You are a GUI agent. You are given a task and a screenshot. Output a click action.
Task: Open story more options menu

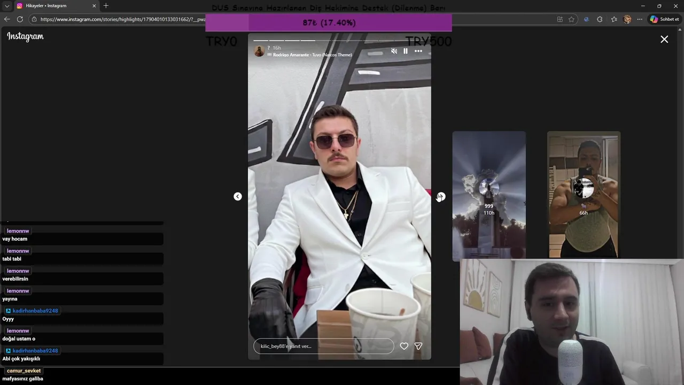[x=418, y=51]
